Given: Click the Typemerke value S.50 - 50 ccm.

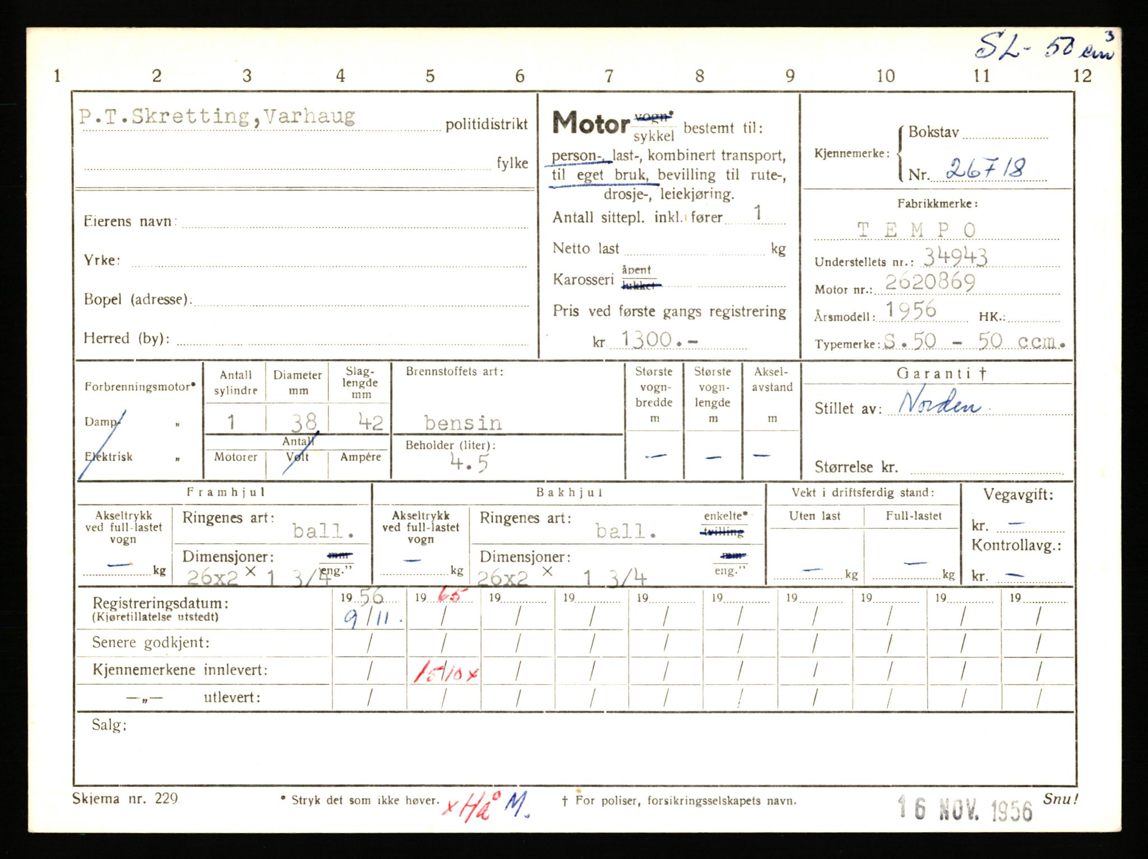Looking at the screenshot, I should coord(974,341).
